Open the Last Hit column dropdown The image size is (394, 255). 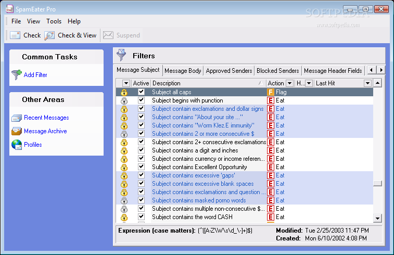[x=367, y=83]
